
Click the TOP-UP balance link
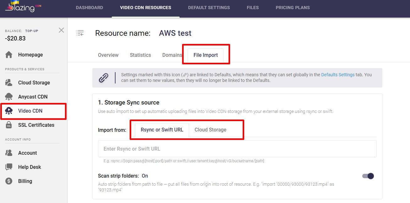click(x=32, y=31)
